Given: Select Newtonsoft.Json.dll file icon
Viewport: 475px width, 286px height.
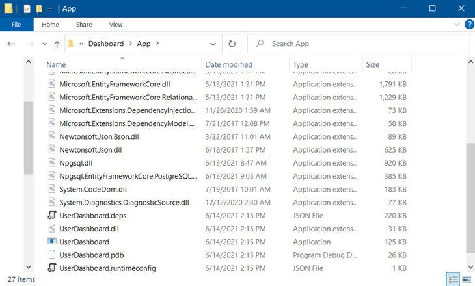Looking at the screenshot, I should click(x=52, y=149).
